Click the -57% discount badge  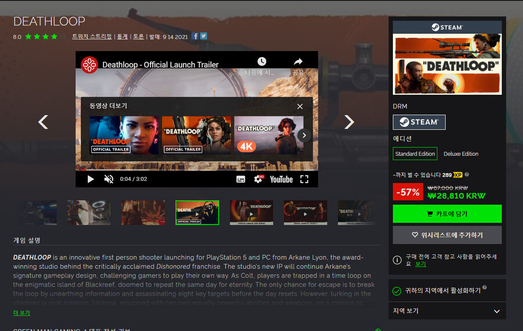point(407,192)
